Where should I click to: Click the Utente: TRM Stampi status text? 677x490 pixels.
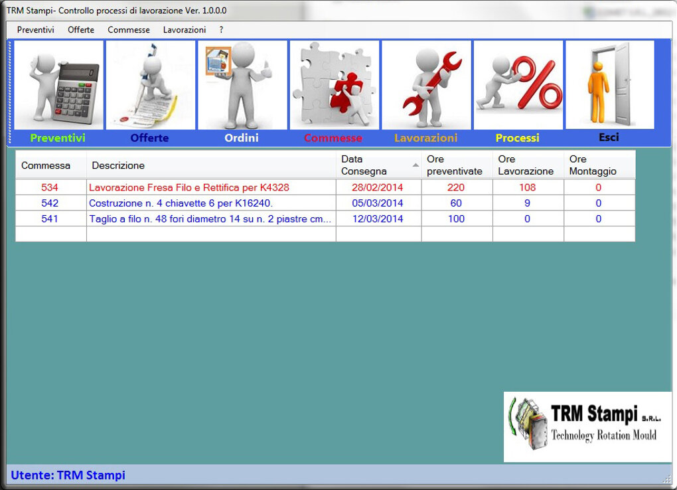coord(68,475)
